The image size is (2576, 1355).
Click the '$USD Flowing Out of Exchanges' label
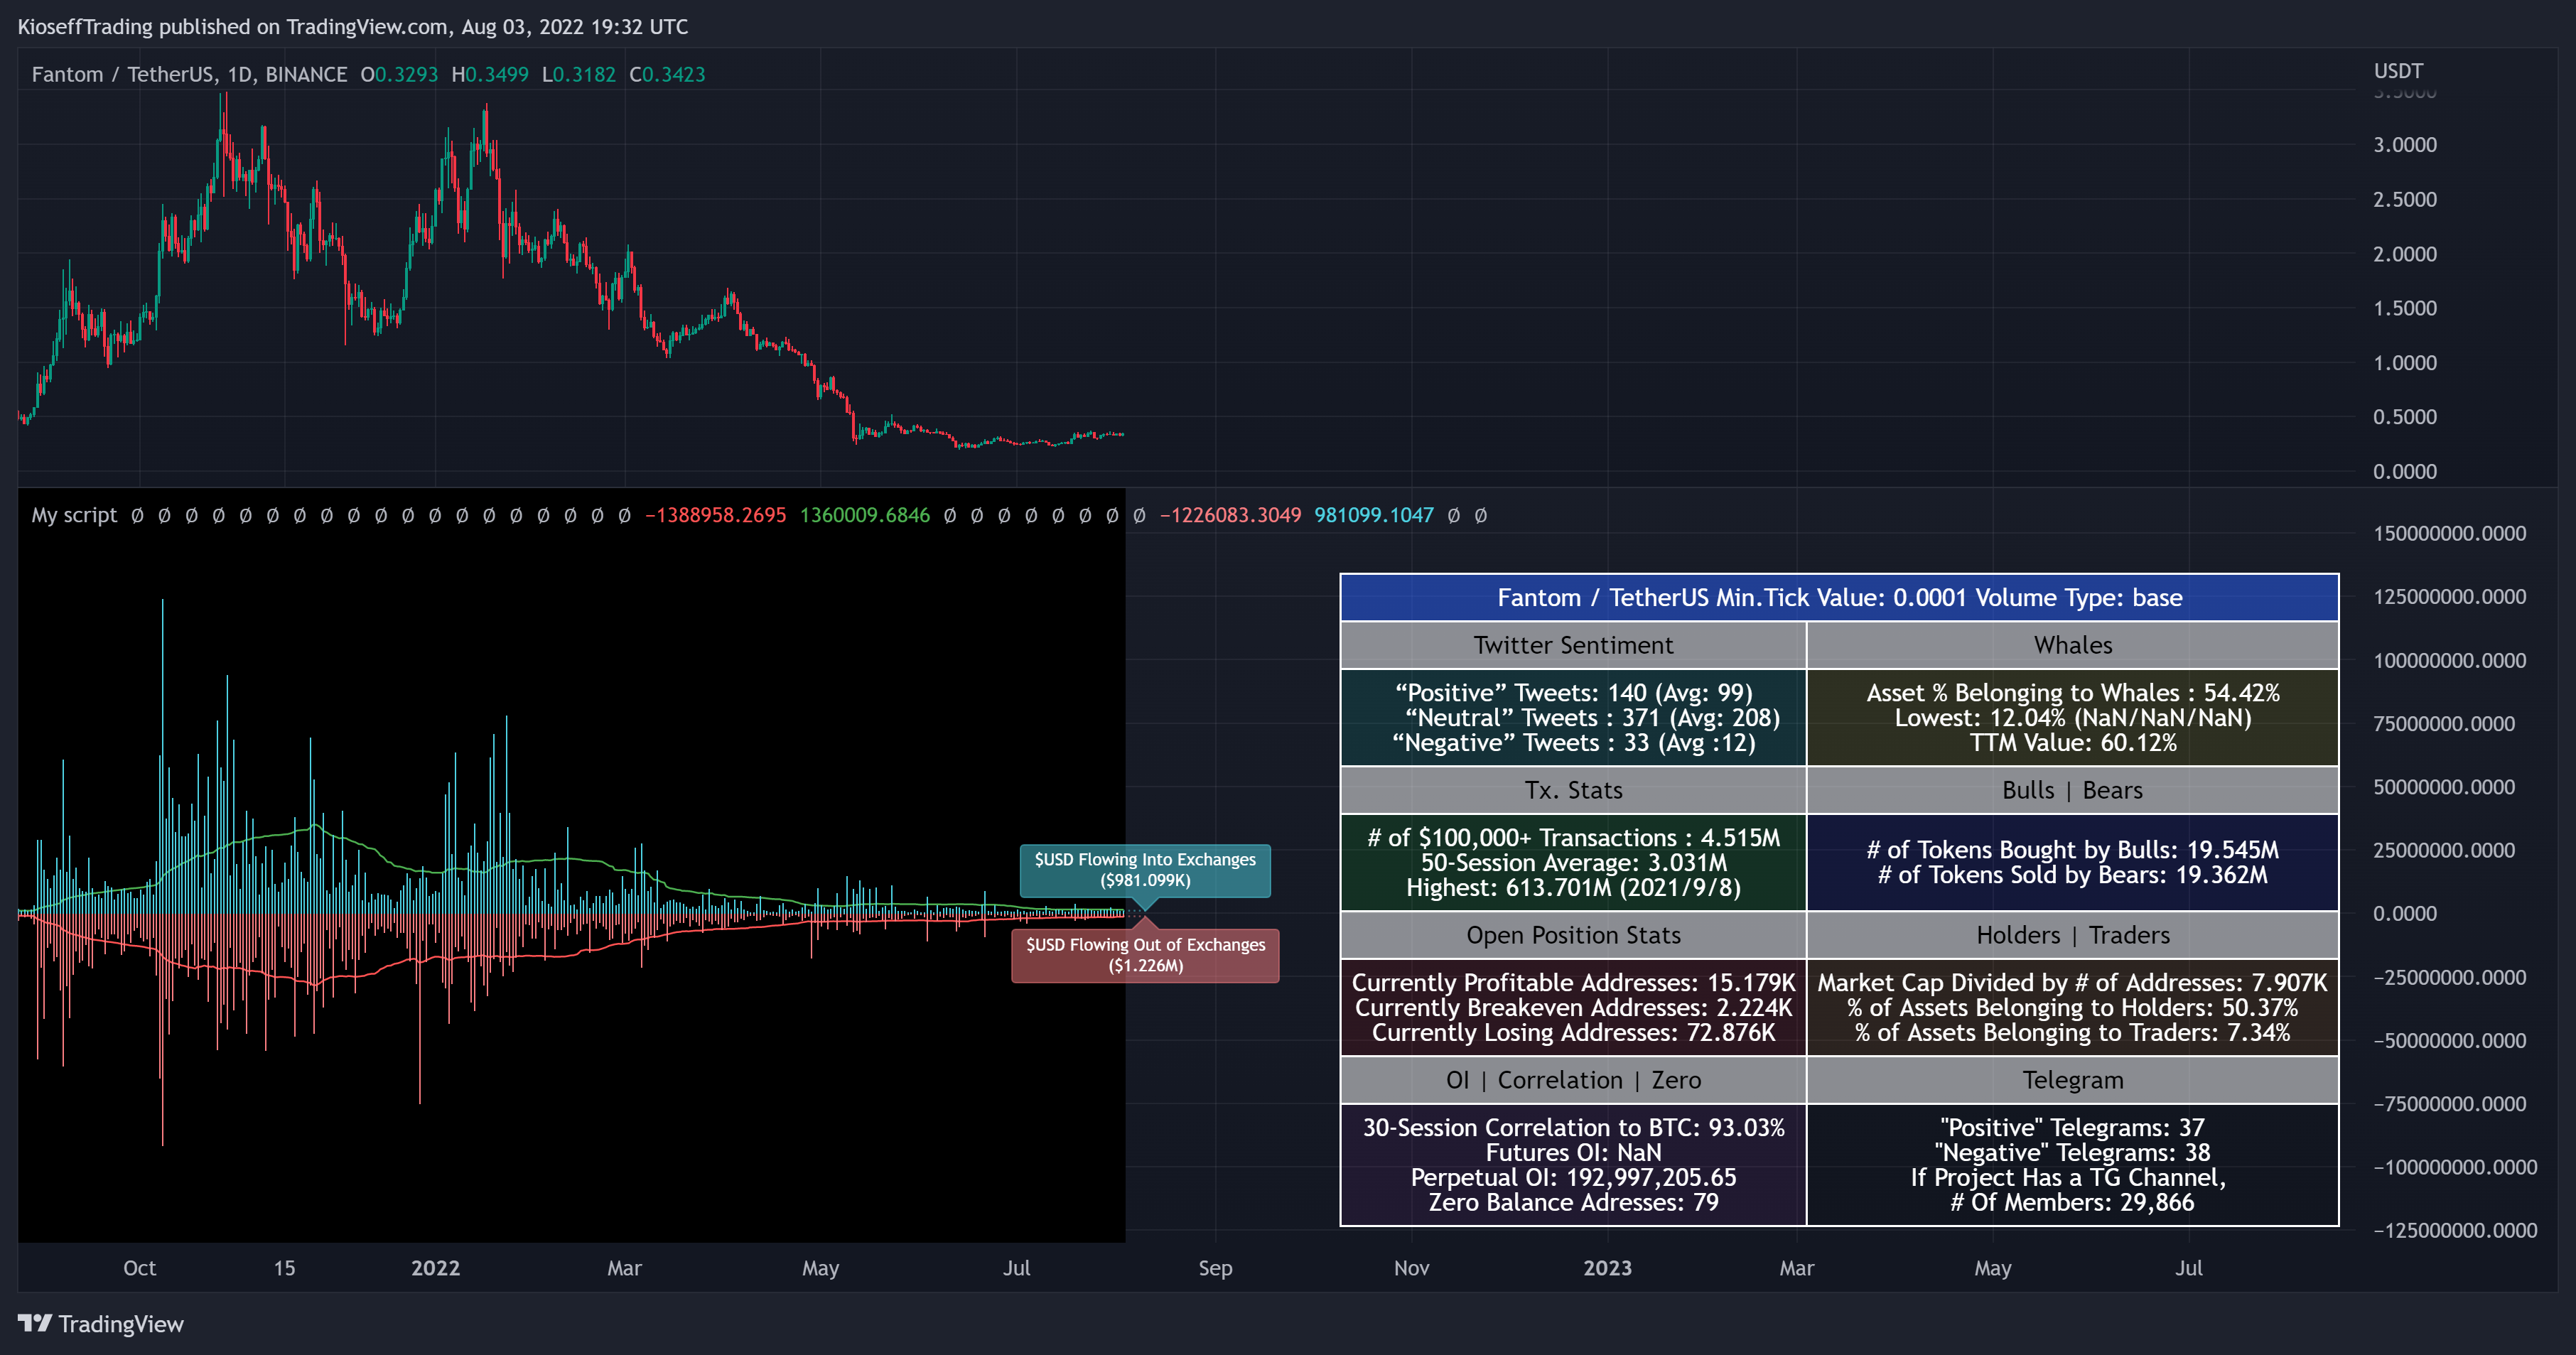tap(1145, 955)
